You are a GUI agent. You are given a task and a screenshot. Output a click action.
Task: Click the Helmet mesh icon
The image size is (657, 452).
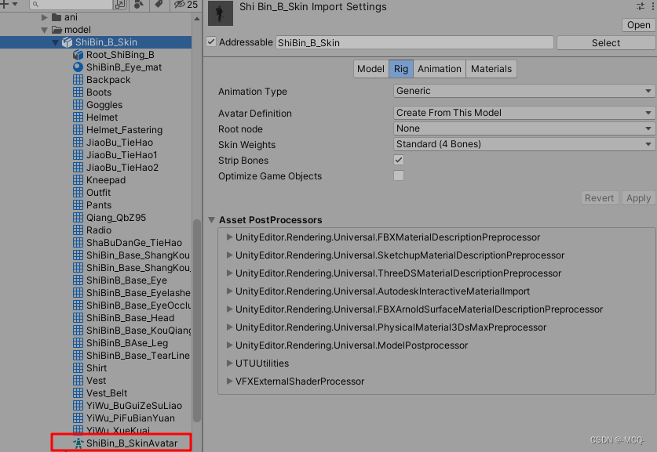78,118
